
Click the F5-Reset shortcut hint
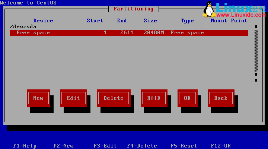pyautogui.click(x=184, y=146)
